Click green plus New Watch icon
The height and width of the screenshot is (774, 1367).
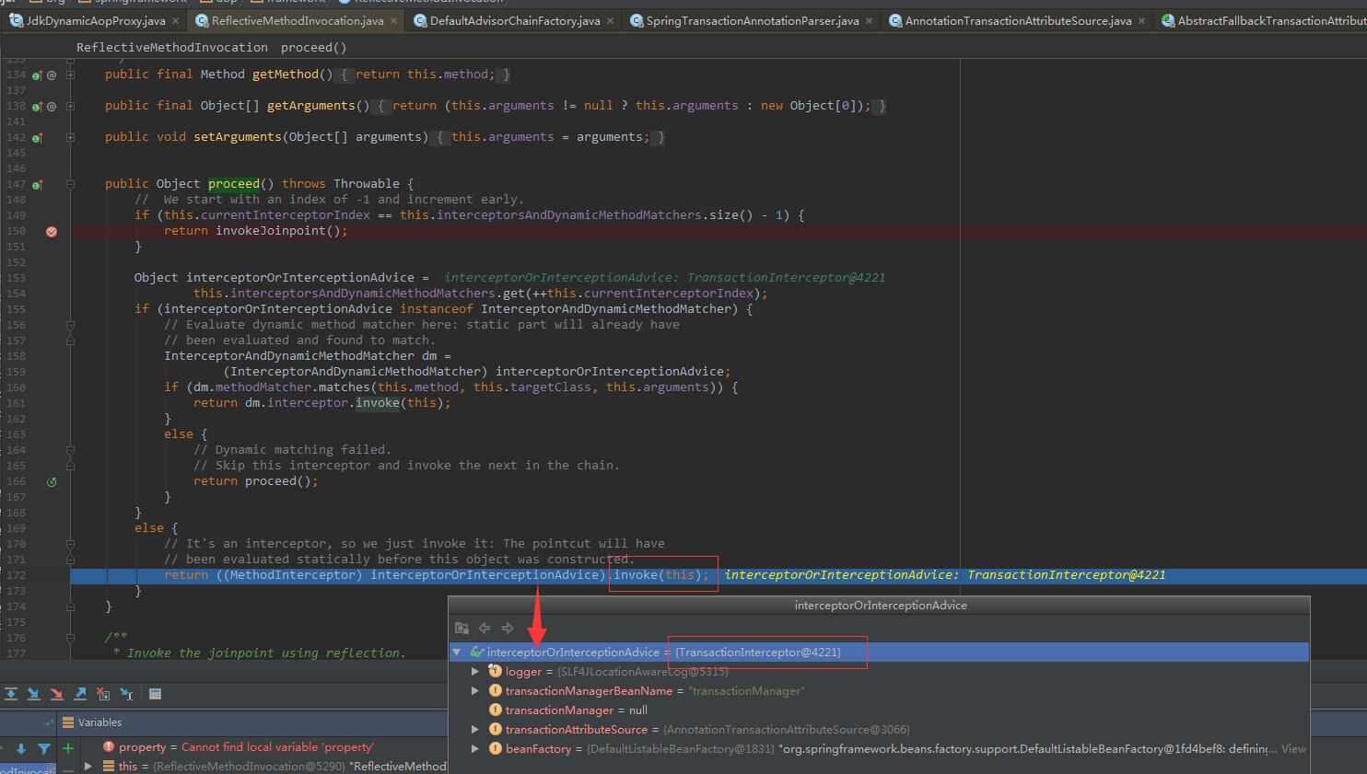pos(67,748)
